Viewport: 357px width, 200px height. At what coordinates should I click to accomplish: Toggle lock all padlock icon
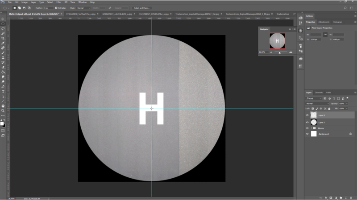pyautogui.click(x=329, y=108)
